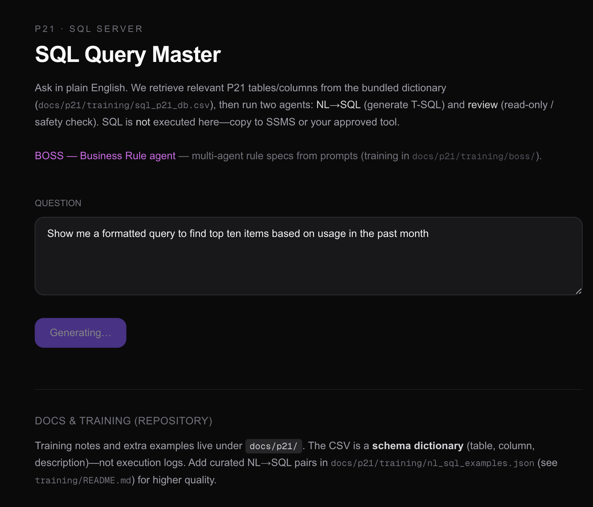
Task: Grab the textarea resize handle corner
Action: click(x=579, y=291)
